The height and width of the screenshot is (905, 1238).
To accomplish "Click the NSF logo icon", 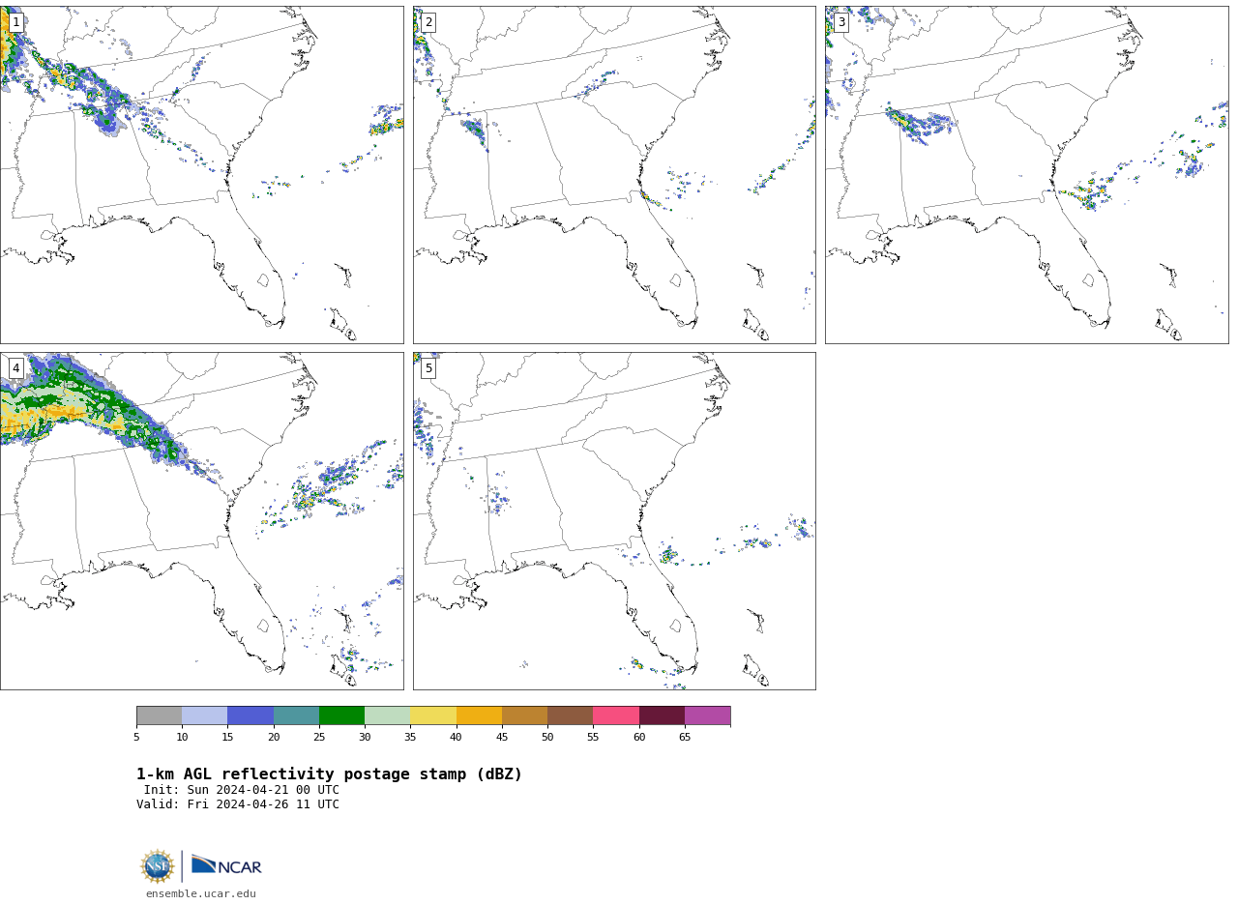I will coord(158,866).
